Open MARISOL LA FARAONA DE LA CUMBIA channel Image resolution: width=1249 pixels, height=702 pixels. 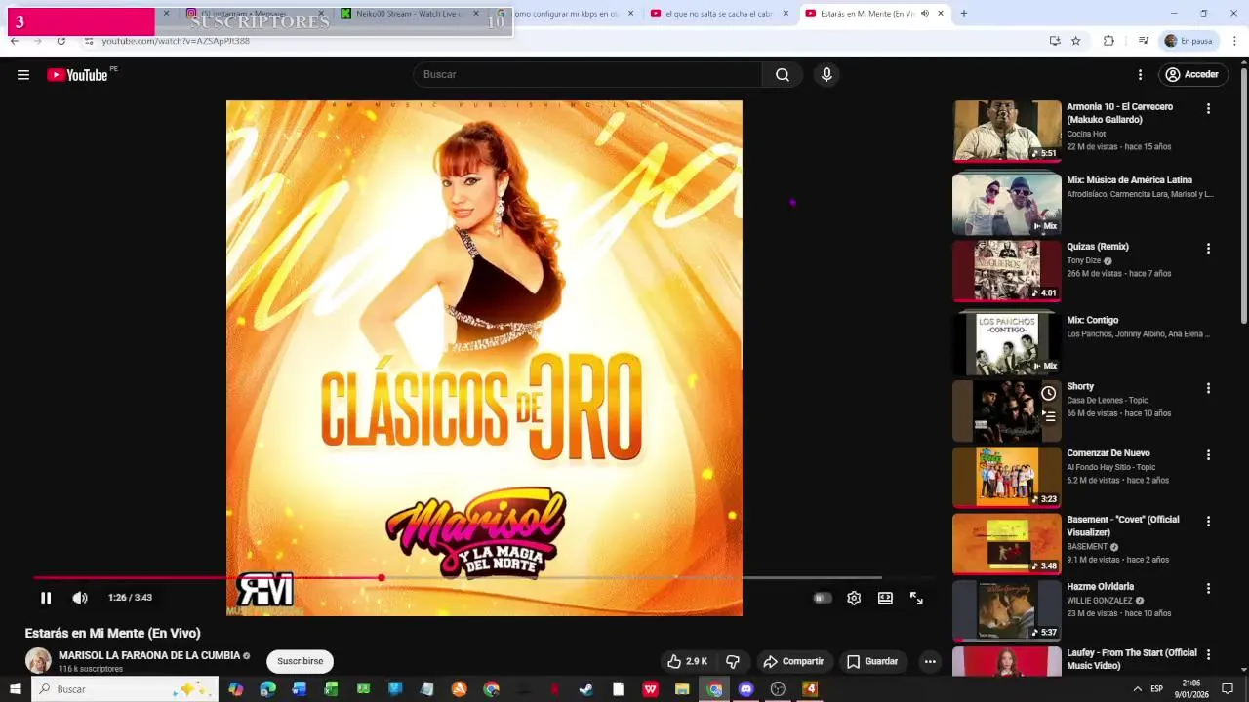click(x=149, y=656)
